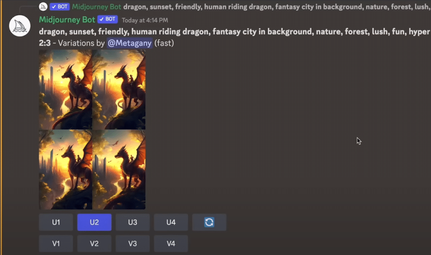Screen dimensions: 431x255
Task: Click the small reply avatar icon at top
Action: tap(43, 7)
